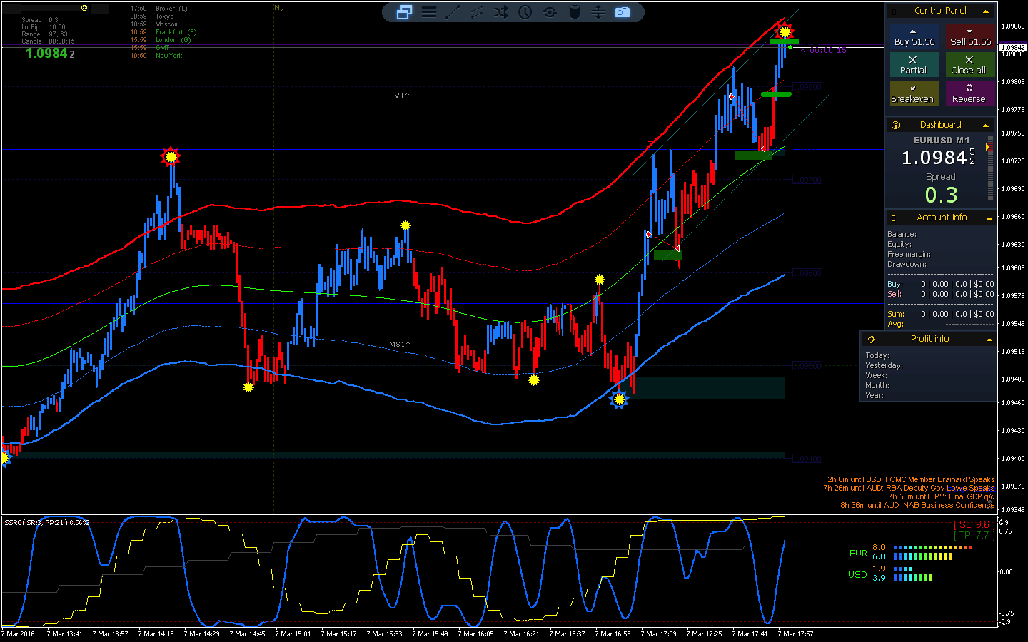Click the trash bin delete icon
The width and height of the screenshot is (1028, 642).
tap(574, 12)
